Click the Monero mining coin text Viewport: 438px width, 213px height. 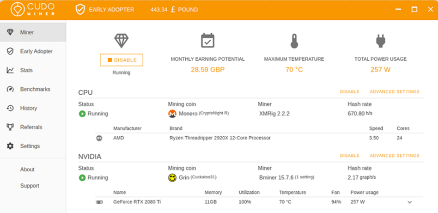pyautogui.click(x=204, y=114)
